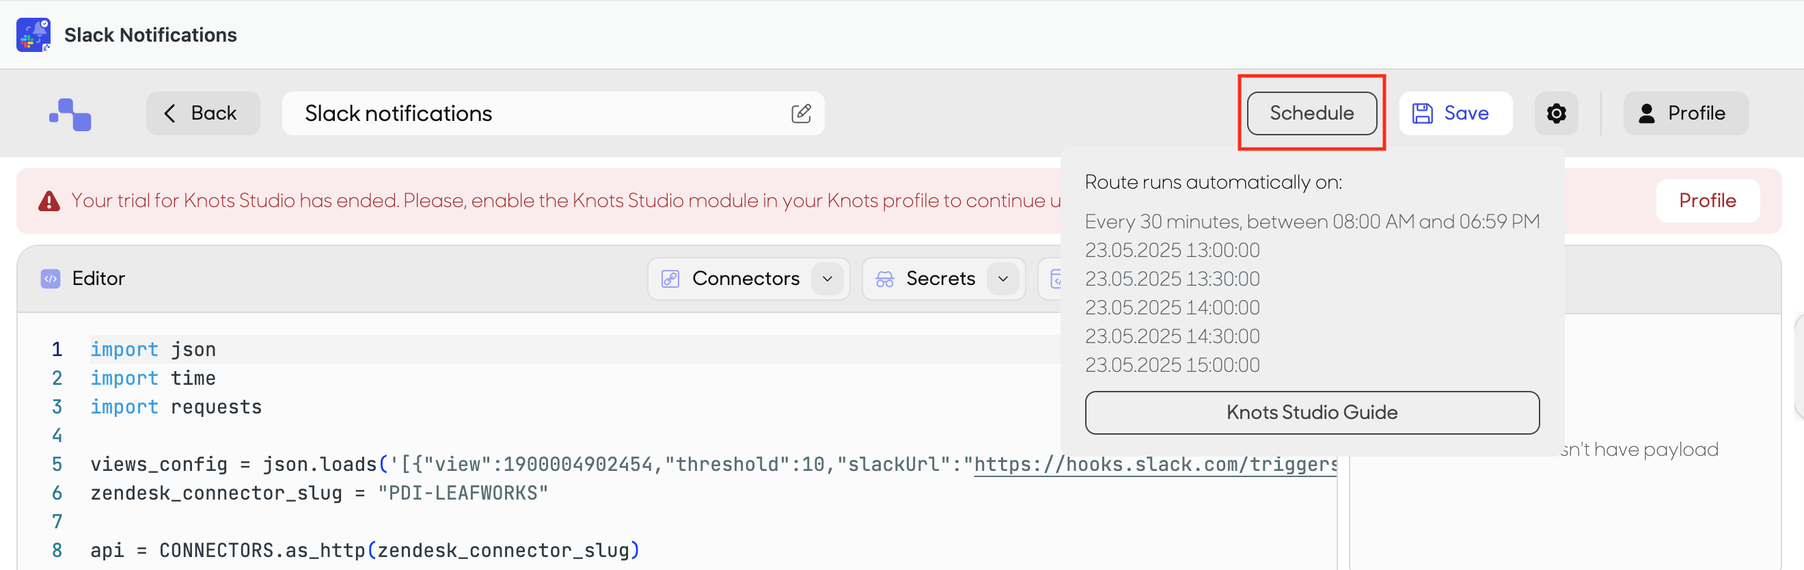Click the 'import json' code line
The image size is (1804, 570).
pos(152,349)
